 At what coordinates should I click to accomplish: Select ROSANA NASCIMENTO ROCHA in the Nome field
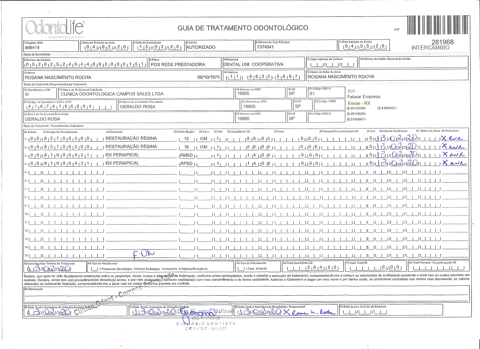(x=58, y=78)
